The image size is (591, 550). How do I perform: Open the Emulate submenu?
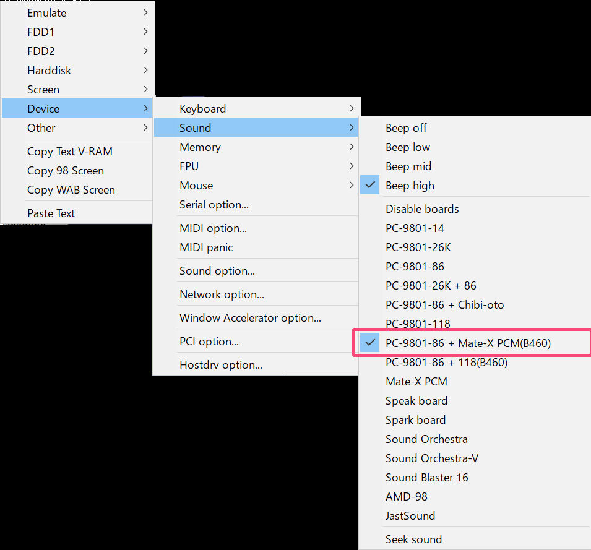tap(77, 13)
